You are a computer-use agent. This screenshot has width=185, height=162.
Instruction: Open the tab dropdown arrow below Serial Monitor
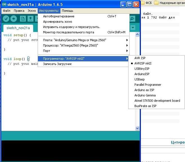click(x=133, y=28)
